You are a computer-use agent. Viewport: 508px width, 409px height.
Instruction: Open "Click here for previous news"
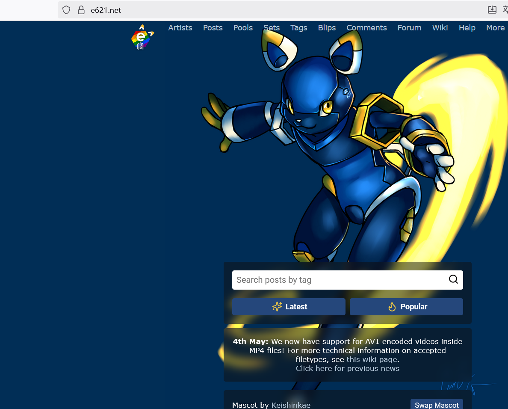click(347, 368)
